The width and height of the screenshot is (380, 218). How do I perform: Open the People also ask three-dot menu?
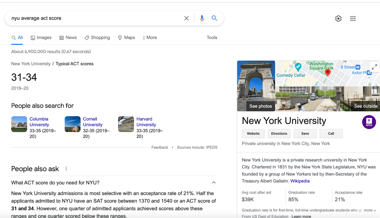(x=66, y=169)
